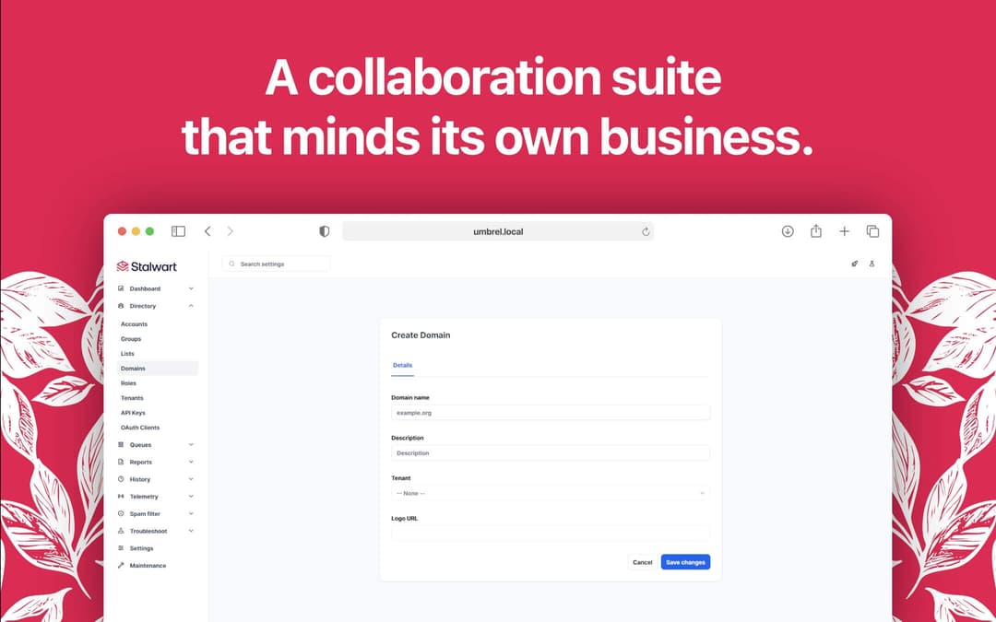Select the Dashboard icon in the sidebar

coord(122,288)
